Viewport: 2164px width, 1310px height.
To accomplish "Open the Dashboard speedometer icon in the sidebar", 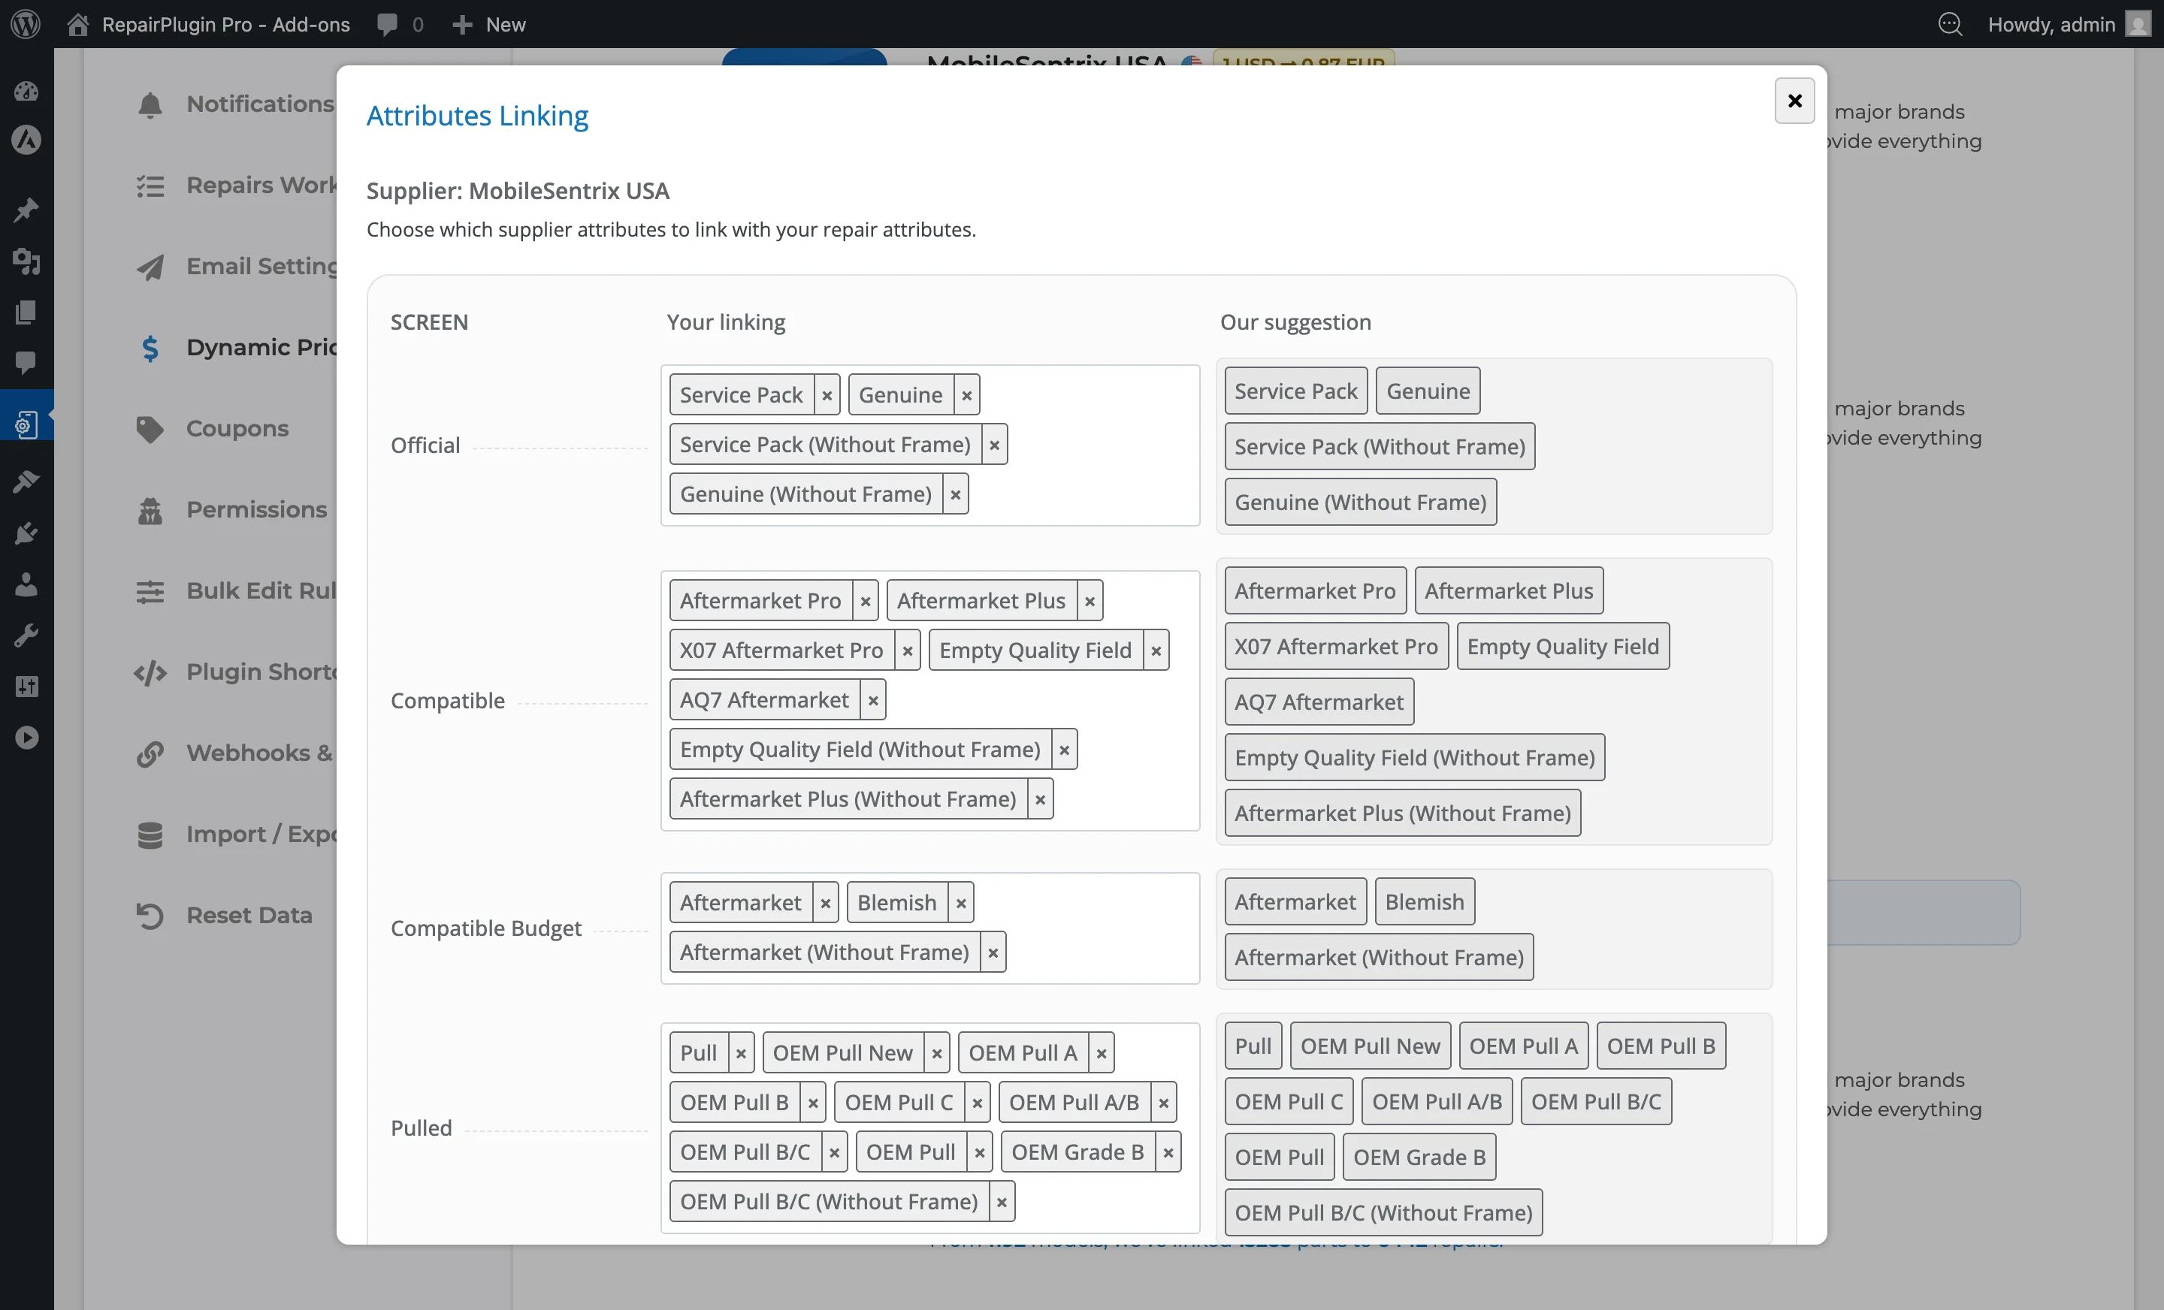I will [x=26, y=92].
